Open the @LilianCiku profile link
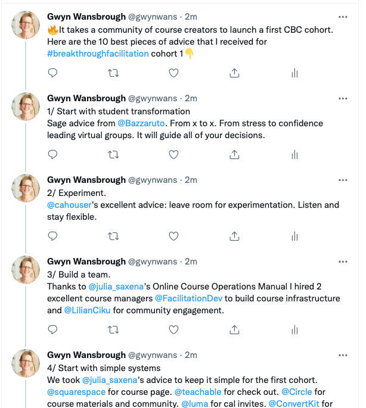 [87, 310]
